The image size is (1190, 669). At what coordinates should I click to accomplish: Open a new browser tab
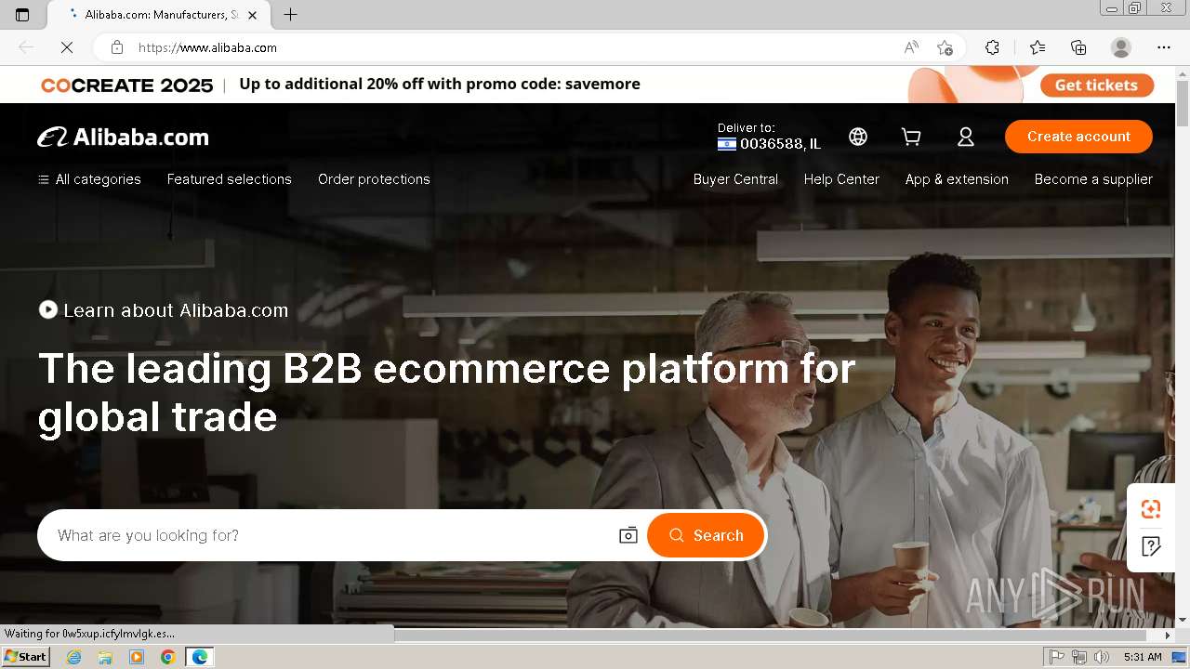click(291, 15)
